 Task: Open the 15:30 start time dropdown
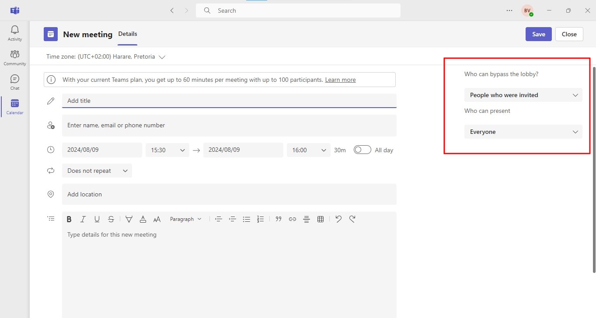[167, 150]
